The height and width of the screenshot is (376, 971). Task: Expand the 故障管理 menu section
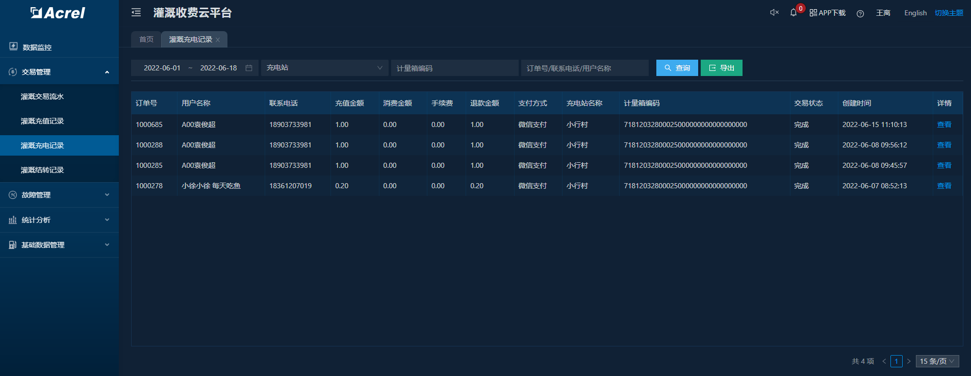tap(59, 195)
